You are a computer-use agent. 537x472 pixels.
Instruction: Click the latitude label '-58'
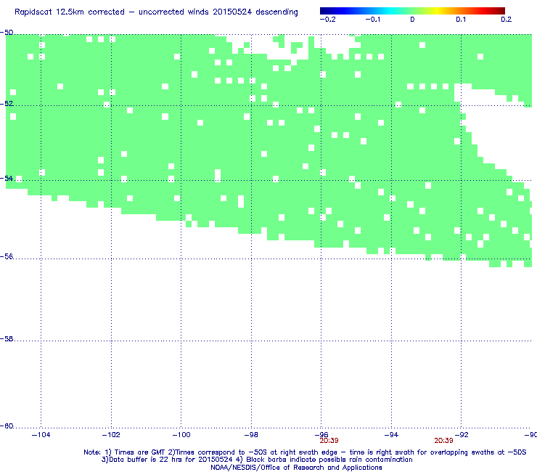[7, 339]
